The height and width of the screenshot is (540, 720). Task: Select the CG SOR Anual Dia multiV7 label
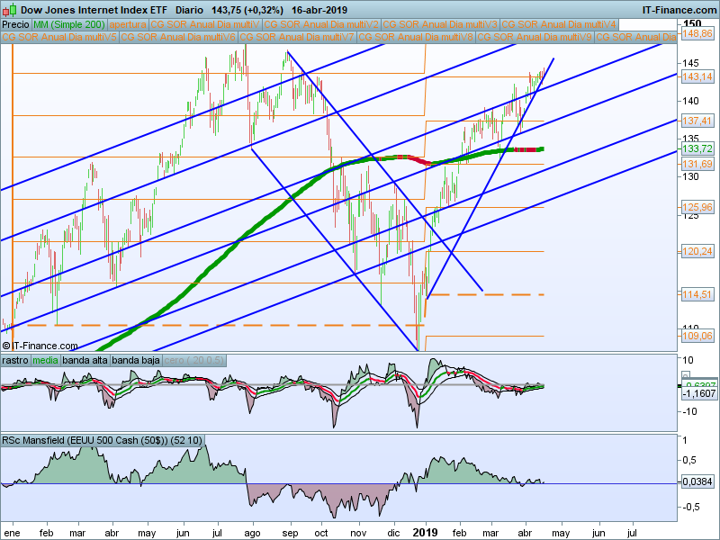[x=297, y=37]
